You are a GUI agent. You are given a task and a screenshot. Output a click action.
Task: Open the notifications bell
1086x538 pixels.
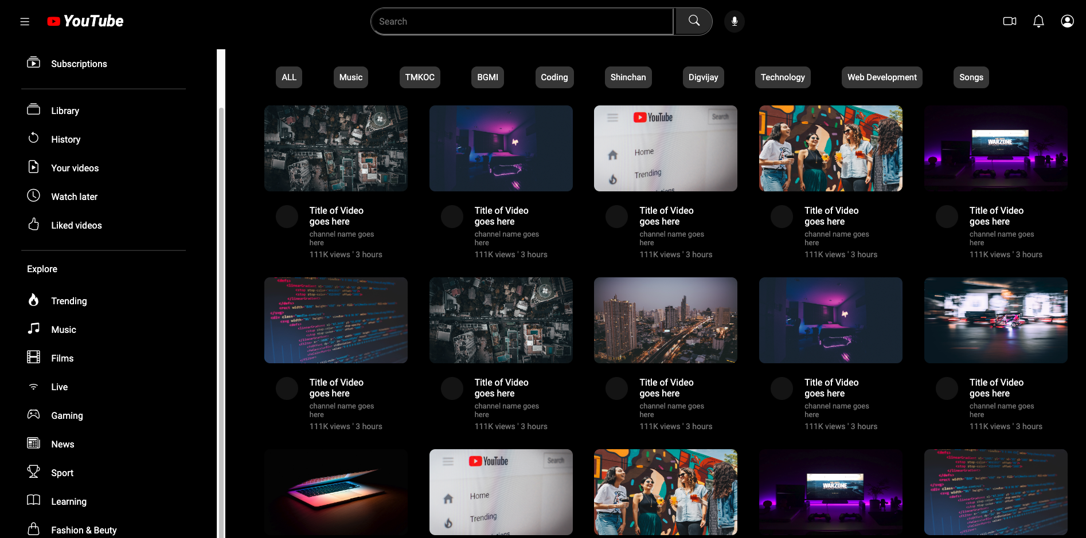click(x=1038, y=21)
